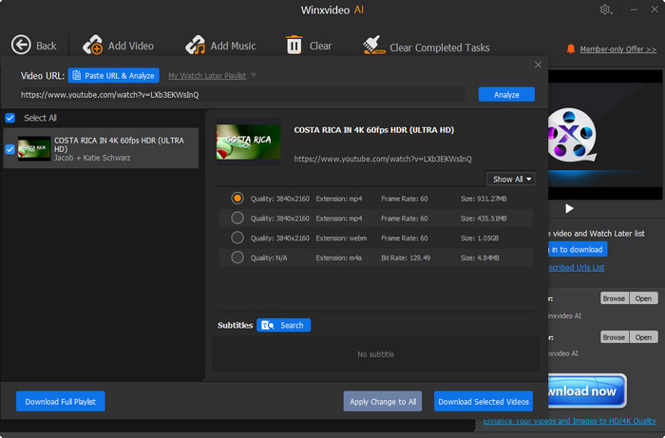This screenshot has width=665, height=438.
Task: Click the 'Bit Rate: 129.49' value
Action: 406,257
